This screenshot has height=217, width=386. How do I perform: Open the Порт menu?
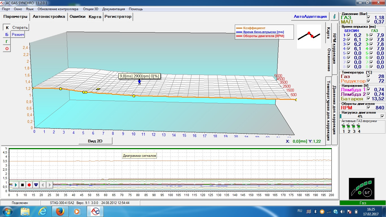[6, 9]
